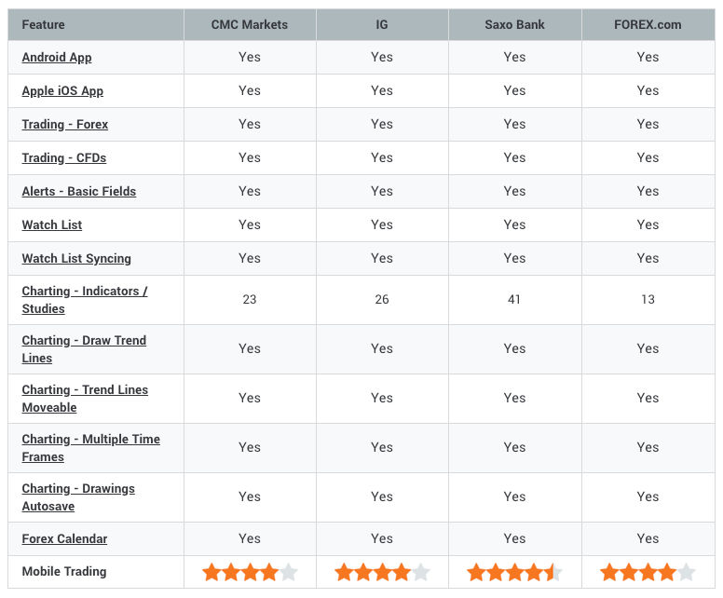Image resolution: width=723 pixels, height=598 pixels.
Task: Select the CMC Markets column header
Action: click(x=250, y=24)
